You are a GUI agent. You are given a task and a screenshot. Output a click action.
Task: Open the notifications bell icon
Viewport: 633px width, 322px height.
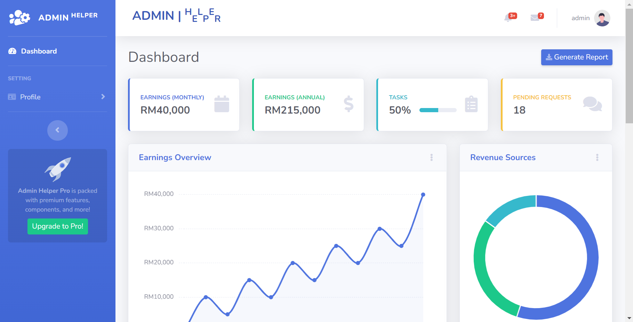pyautogui.click(x=508, y=18)
